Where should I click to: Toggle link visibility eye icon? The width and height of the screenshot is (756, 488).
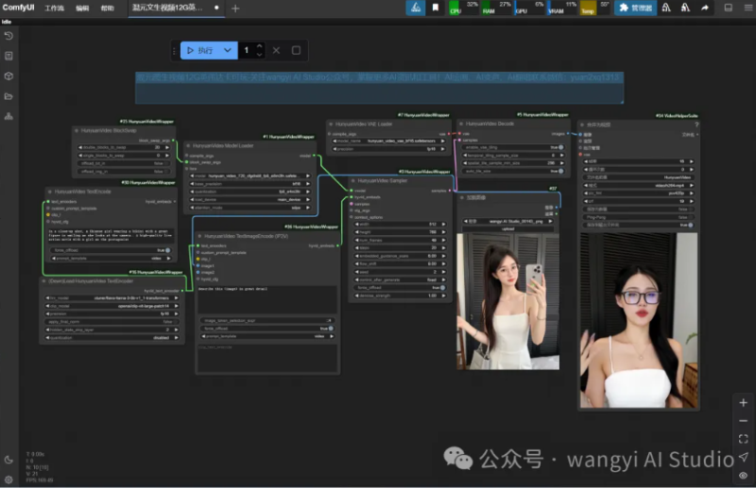click(x=744, y=476)
